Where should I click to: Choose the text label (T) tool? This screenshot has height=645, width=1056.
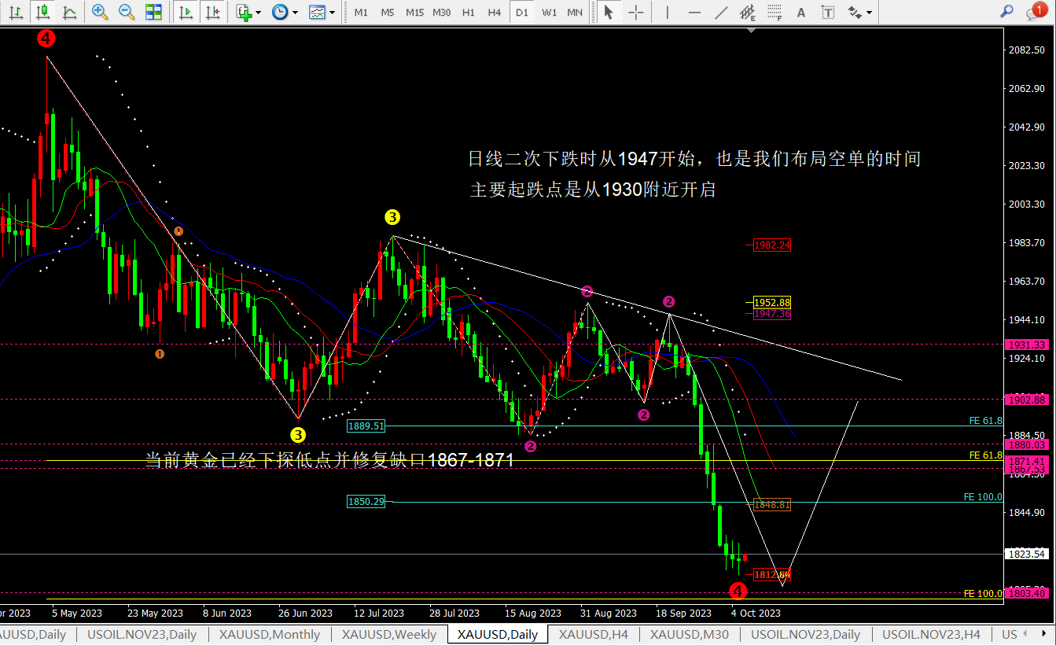827,12
